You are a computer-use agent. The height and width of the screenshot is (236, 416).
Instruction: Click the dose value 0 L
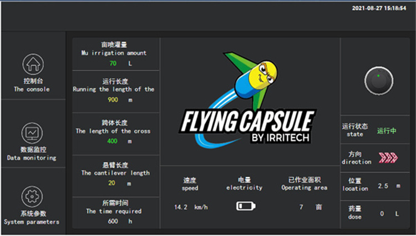[388, 213]
